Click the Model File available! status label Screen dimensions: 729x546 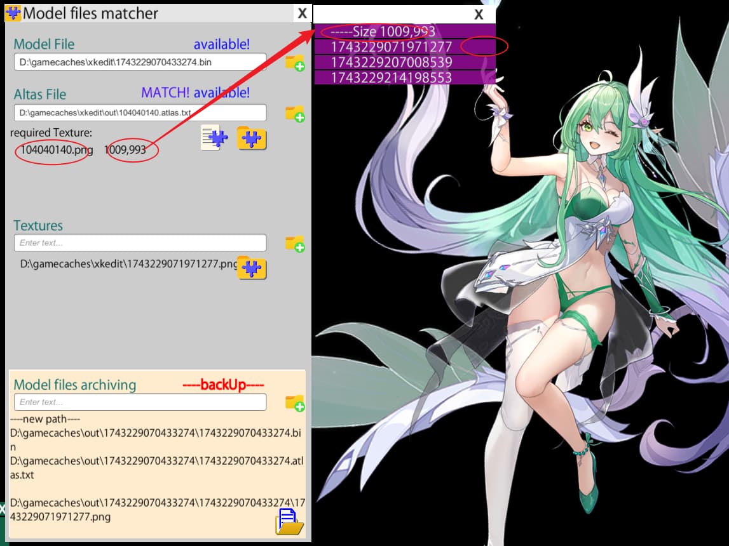click(221, 44)
